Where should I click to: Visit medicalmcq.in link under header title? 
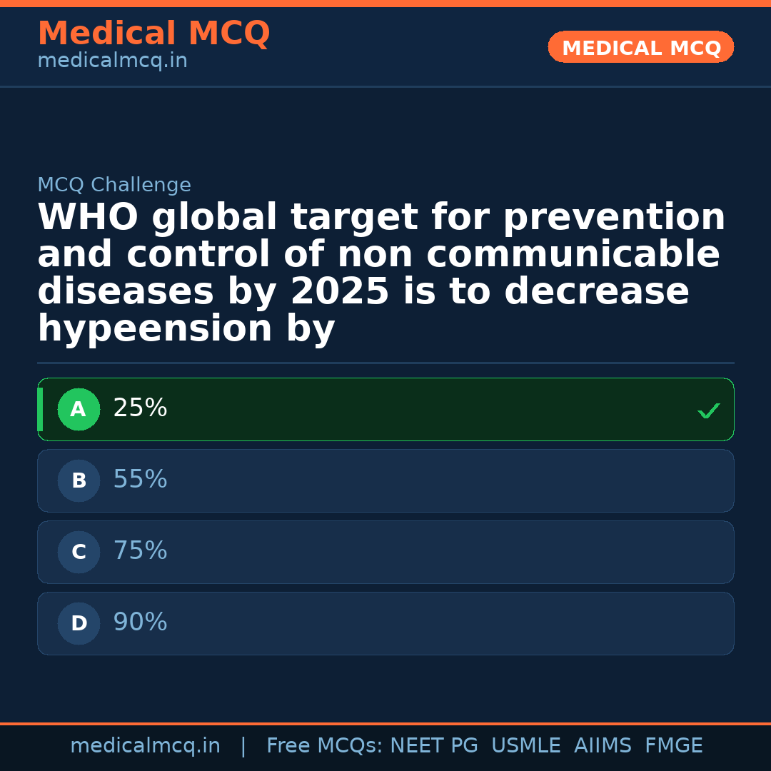click(112, 61)
